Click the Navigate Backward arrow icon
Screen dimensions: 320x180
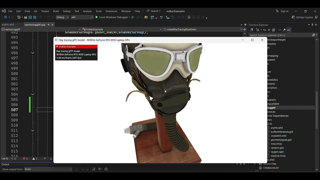[5, 17]
